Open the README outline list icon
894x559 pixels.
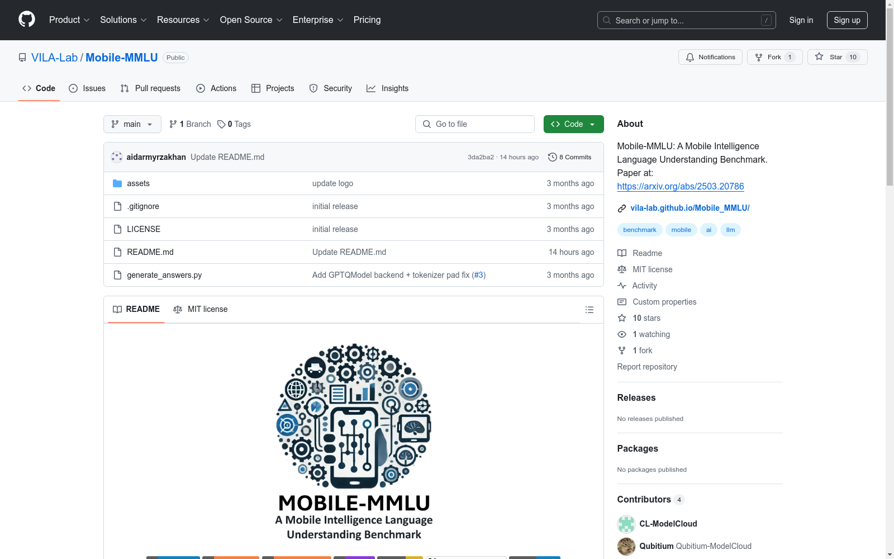589,310
